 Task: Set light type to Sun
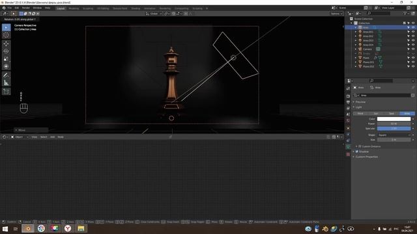tap(376, 114)
